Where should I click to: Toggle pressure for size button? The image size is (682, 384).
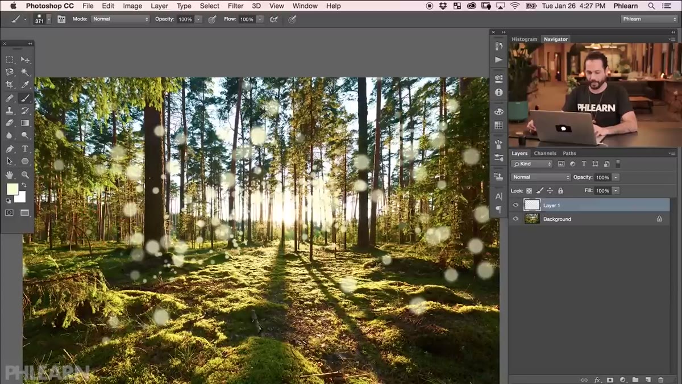292,19
